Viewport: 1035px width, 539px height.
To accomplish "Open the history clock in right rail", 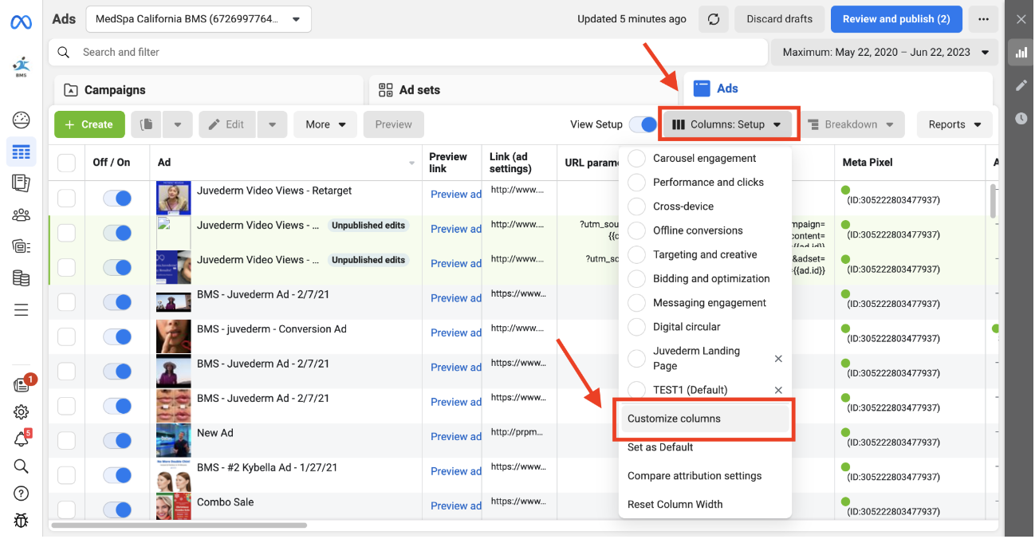I will (1021, 118).
